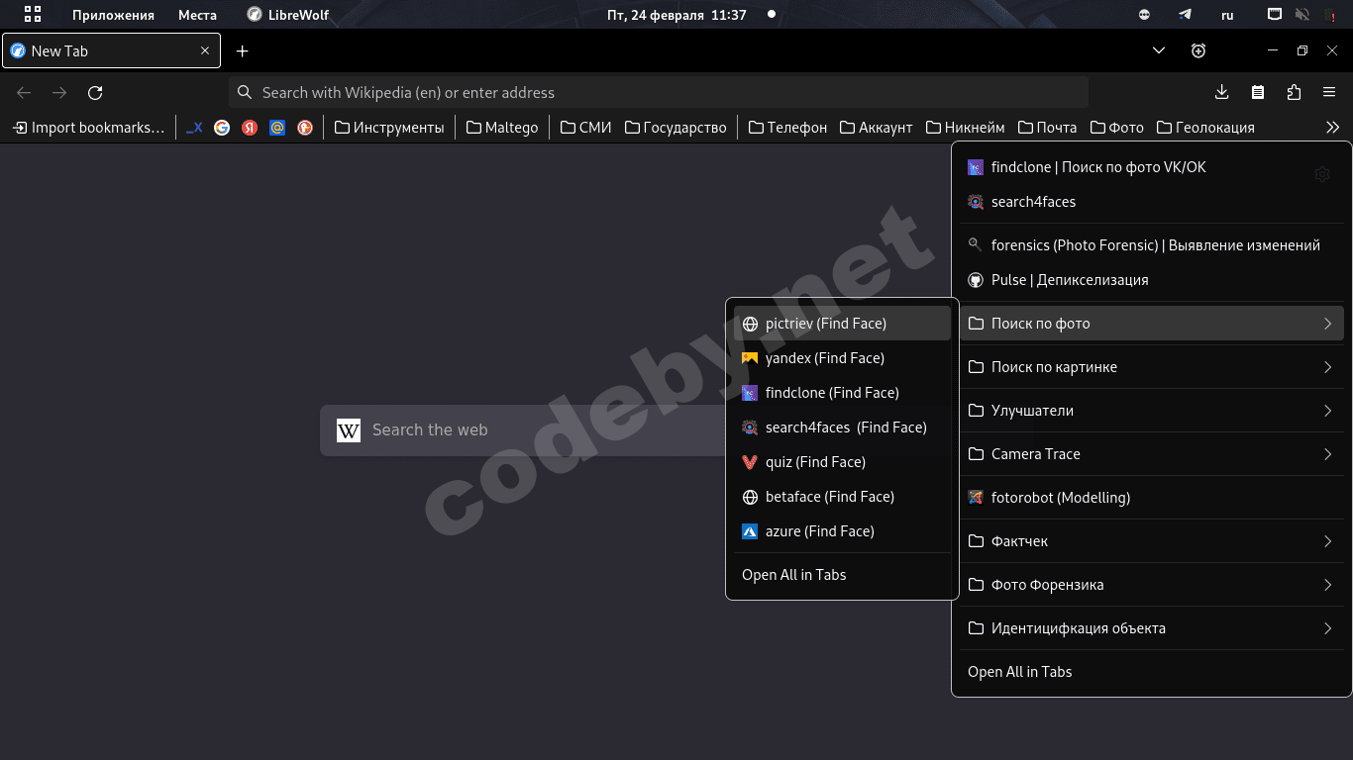
Task: Click the Telegram tray icon
Action: click(1185, 15)
